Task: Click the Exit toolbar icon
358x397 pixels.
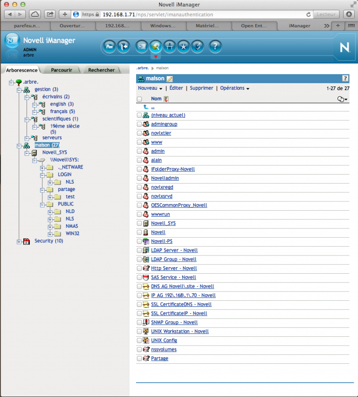Action: pos(124,47)
